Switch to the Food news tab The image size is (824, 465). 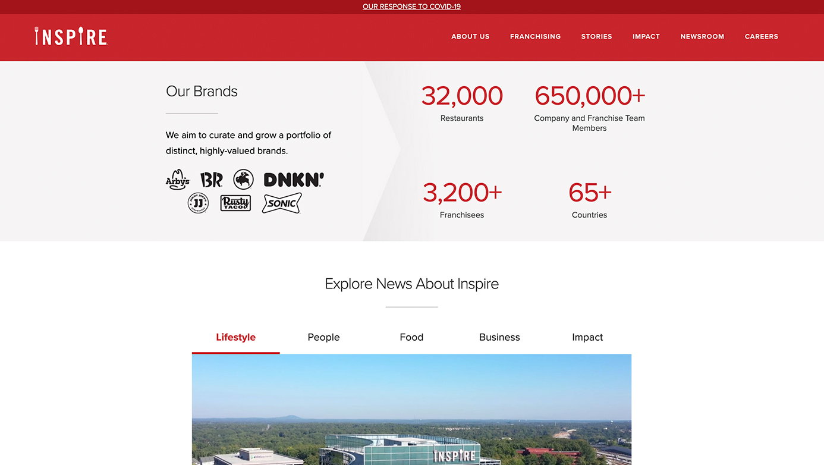411,337
